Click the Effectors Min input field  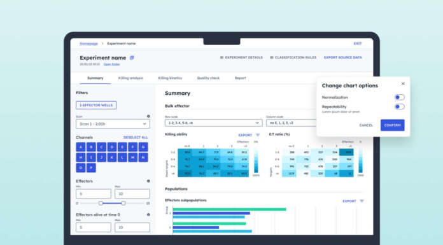94,194
